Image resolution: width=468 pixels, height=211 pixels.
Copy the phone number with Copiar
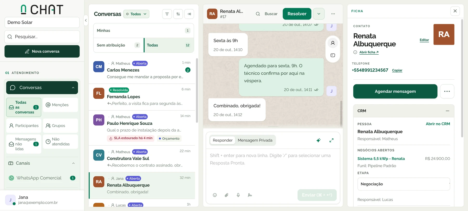tap(397, 70)
